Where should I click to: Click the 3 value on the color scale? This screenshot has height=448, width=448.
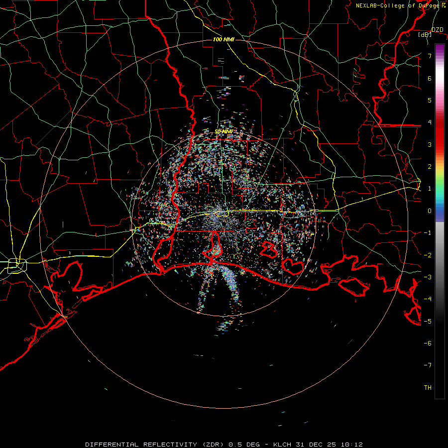[430, 144]
